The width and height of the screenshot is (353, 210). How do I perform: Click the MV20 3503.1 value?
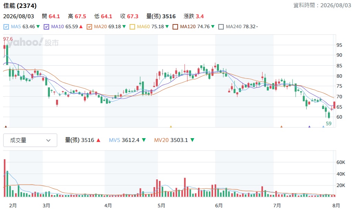tap(179, 140)
